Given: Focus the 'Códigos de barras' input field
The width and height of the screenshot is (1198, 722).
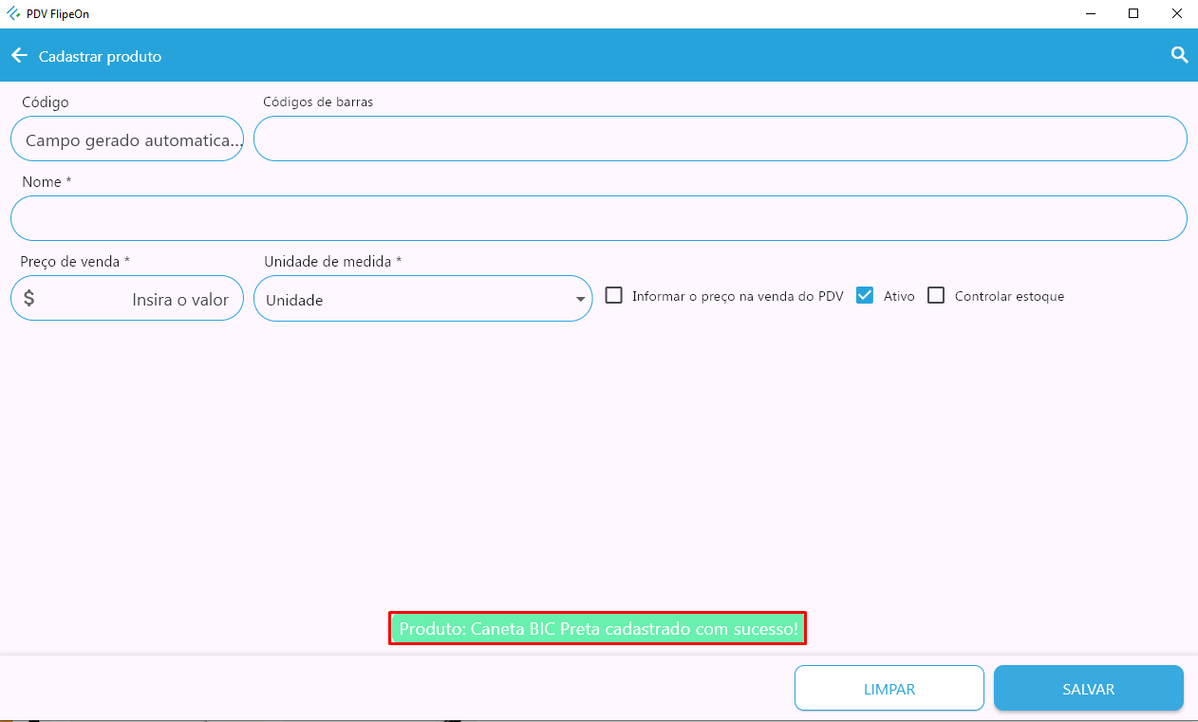Looking at the screenshot, I should coord(720,139).
